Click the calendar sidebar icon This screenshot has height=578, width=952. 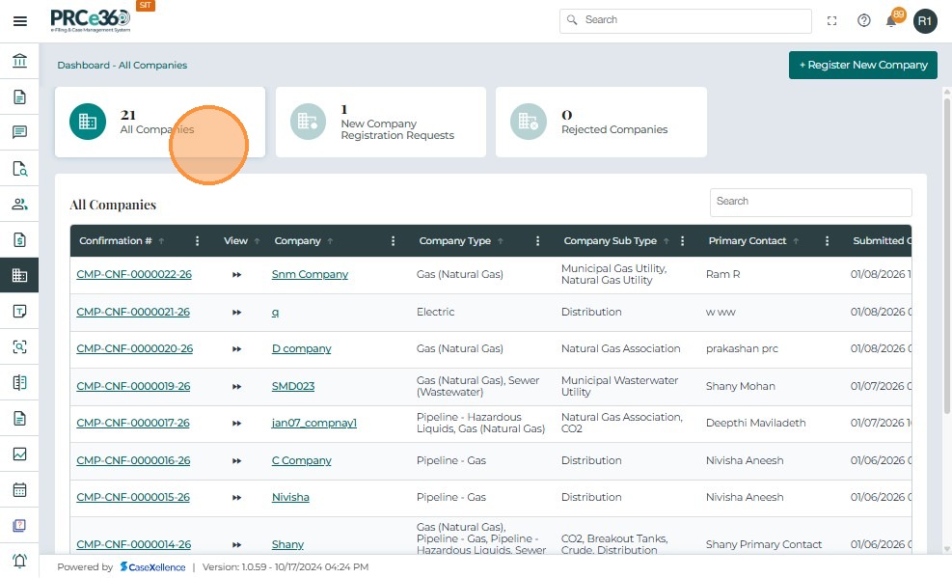click(x=19, y=489)
